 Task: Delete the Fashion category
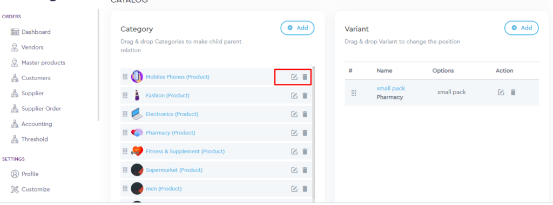(305, 96)
